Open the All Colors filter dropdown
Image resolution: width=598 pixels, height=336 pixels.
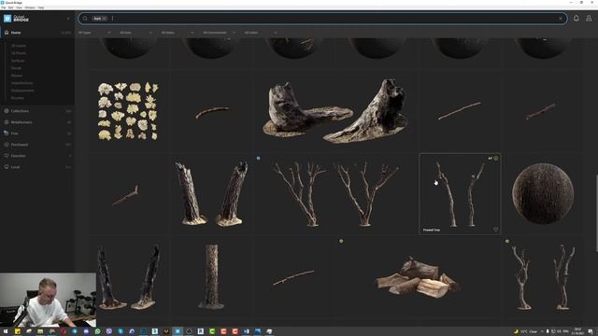coord(261,33)
